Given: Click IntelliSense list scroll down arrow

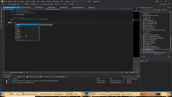Looking at the screenshot, I should click(x=40, y=38).
